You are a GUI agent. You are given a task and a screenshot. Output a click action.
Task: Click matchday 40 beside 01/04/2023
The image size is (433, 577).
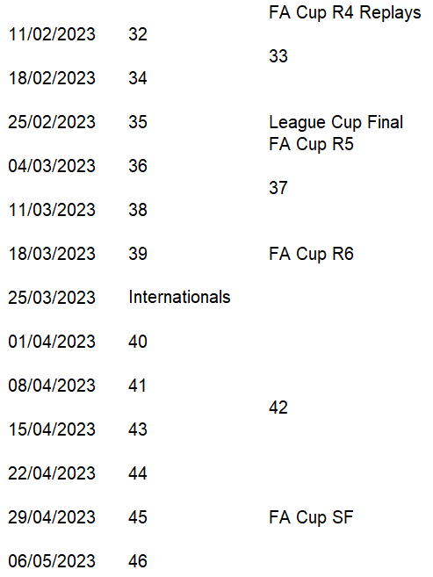138,342
